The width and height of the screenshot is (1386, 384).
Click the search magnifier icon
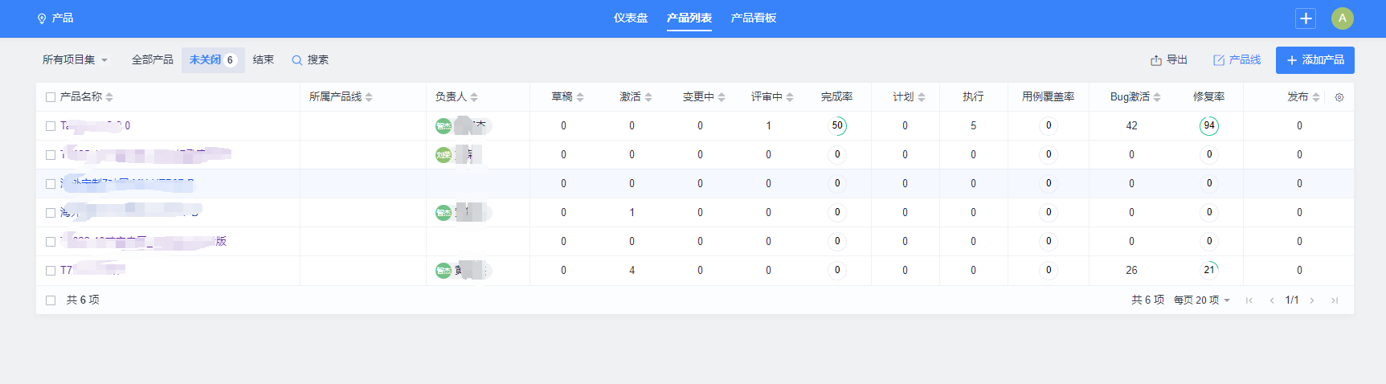point(296,60)
